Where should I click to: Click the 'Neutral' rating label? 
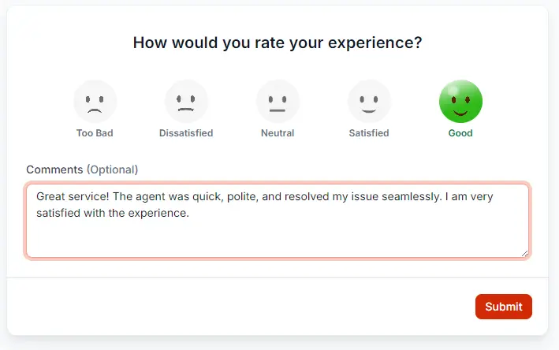(278, 133)
